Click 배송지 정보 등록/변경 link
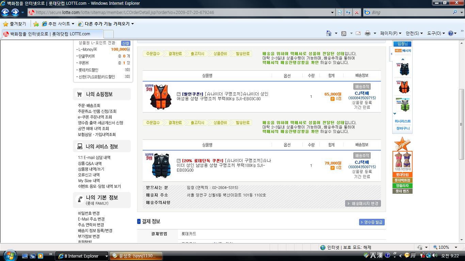Viewport: 465px width, 261px height. 95,230
